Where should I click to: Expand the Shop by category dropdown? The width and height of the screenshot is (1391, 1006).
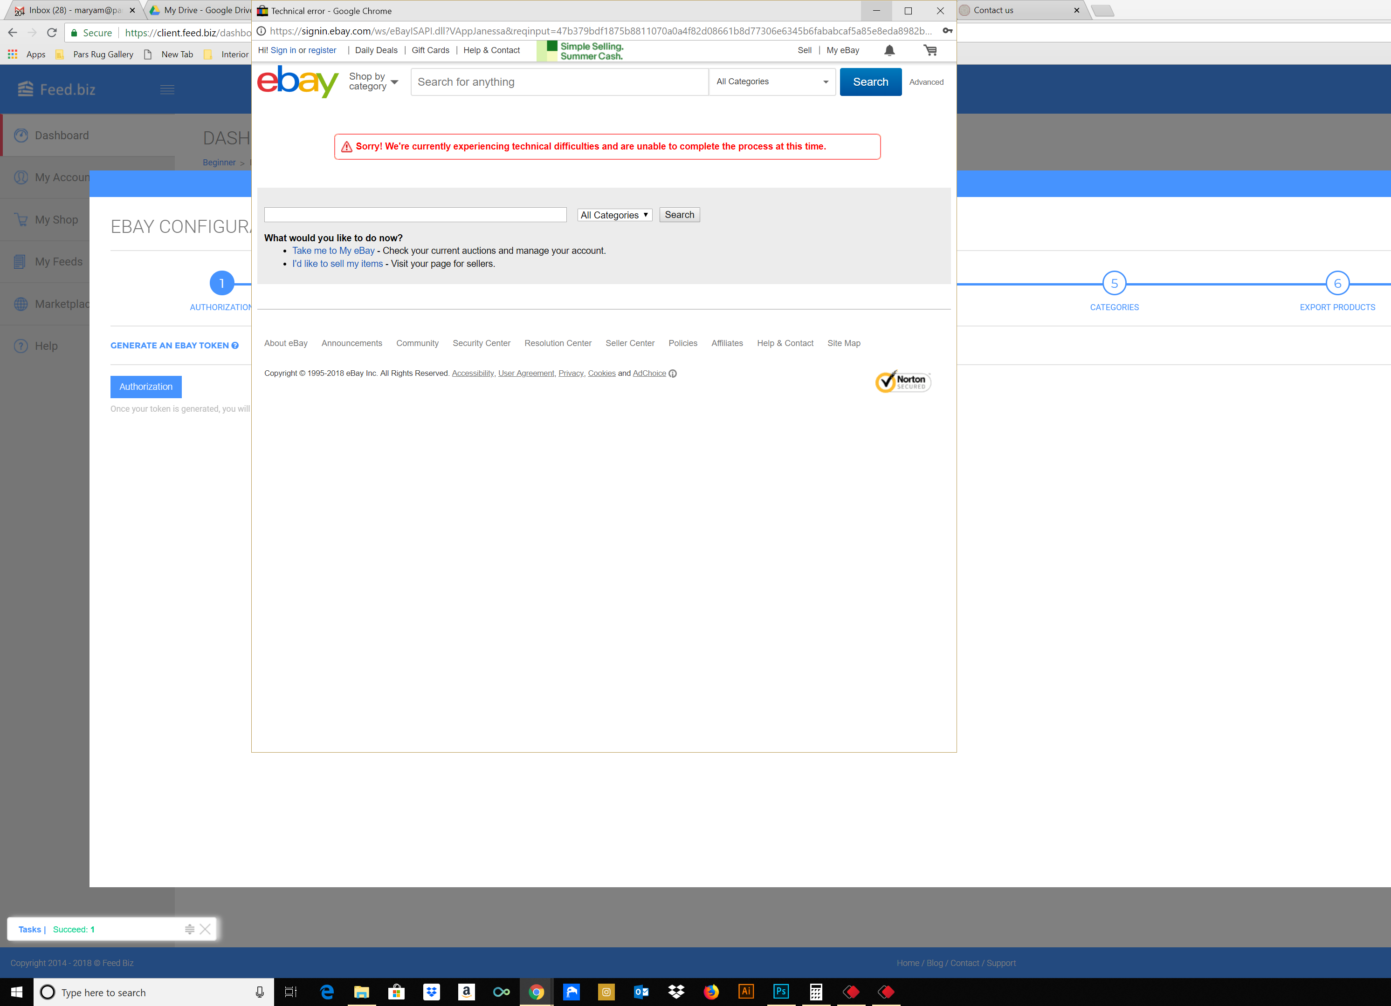[x=373, y=82]
